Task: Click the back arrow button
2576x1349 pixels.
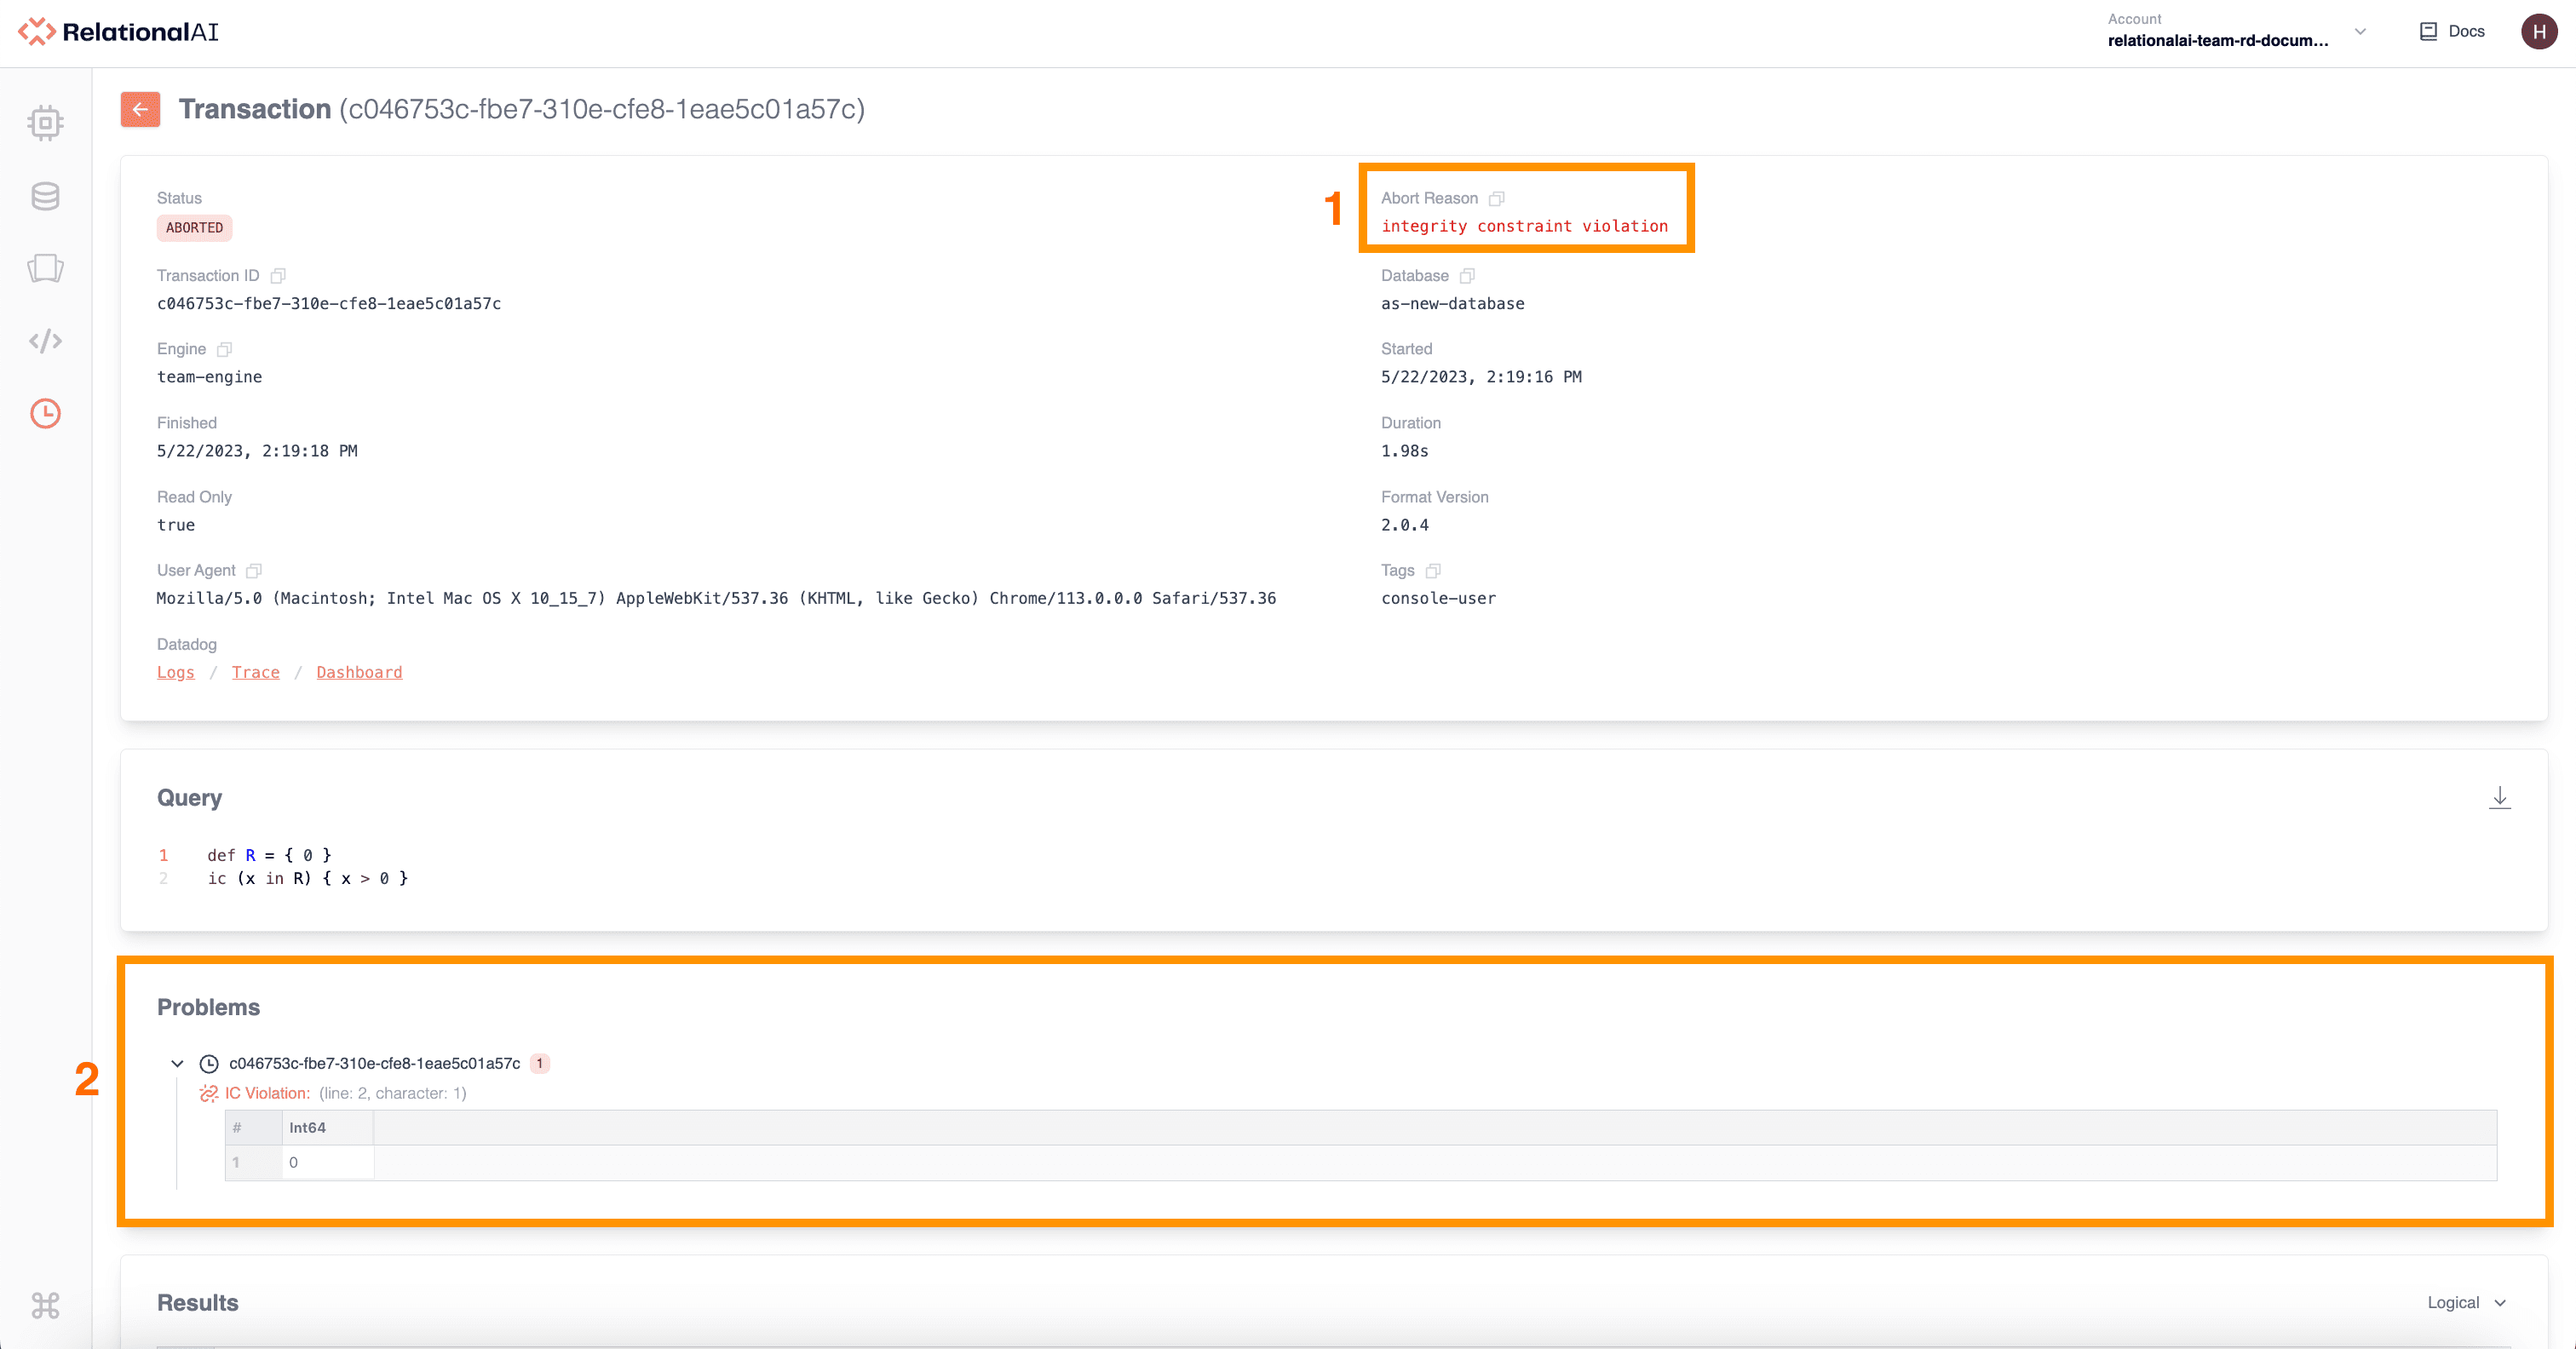Action: (140, 109)
